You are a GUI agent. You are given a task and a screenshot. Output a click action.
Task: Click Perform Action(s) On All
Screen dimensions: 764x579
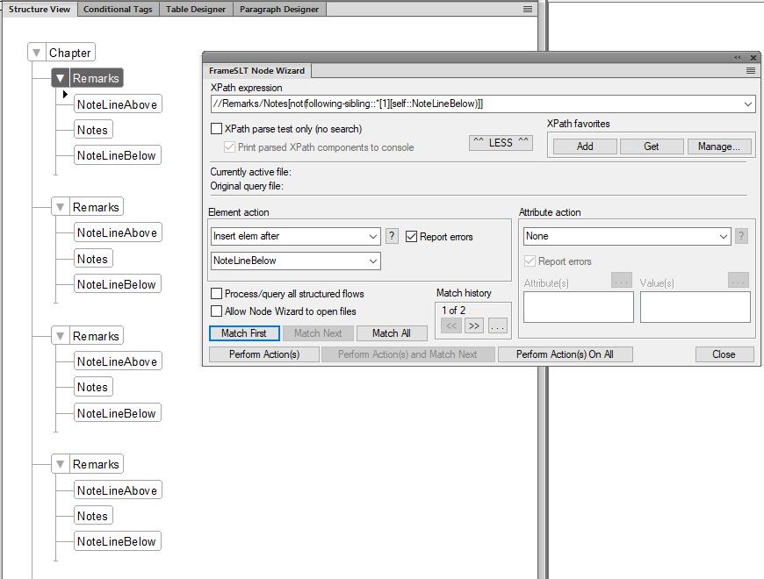[x=565, y=354]
